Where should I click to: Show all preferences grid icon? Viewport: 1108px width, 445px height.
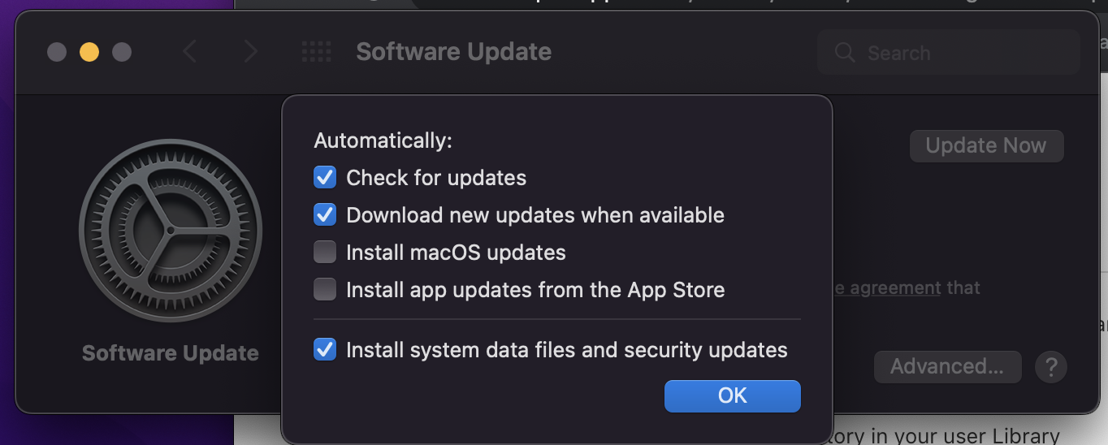[316, 52]
